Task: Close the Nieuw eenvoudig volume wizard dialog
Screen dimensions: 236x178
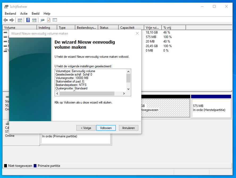Action: coord(137,34)
